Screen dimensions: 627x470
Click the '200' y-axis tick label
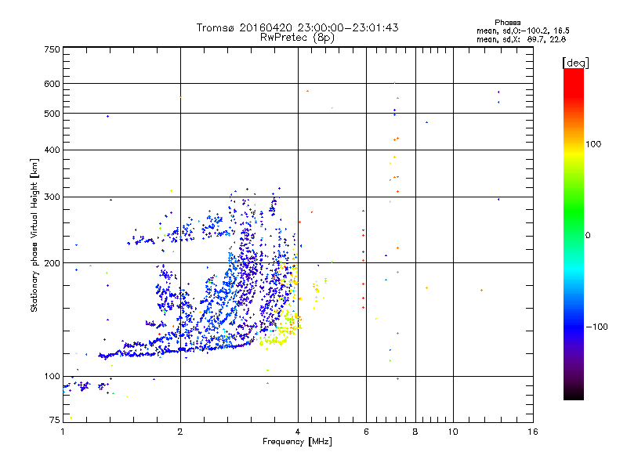(x=52, y=263)
